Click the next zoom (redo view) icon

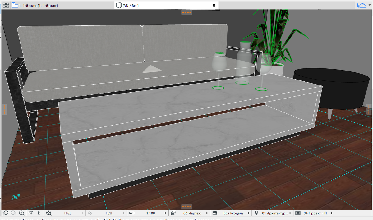(x=14, y=213)
